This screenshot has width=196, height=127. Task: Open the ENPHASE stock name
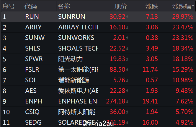coord(78,101)
